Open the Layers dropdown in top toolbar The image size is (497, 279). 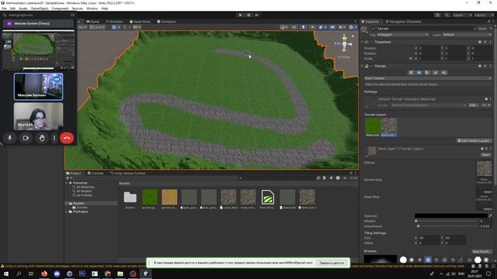(462, 15)
